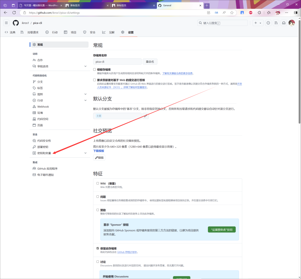Uncheck 保留此存储库 preserve repository checkbox
The image size is (301, 279).
tap(98, 248)
